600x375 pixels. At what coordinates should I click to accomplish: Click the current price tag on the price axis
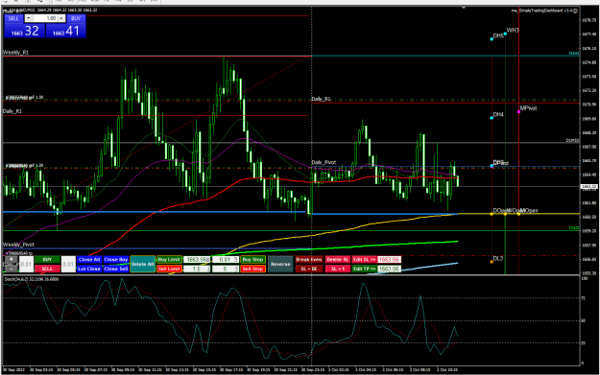[x=588, y=187]
